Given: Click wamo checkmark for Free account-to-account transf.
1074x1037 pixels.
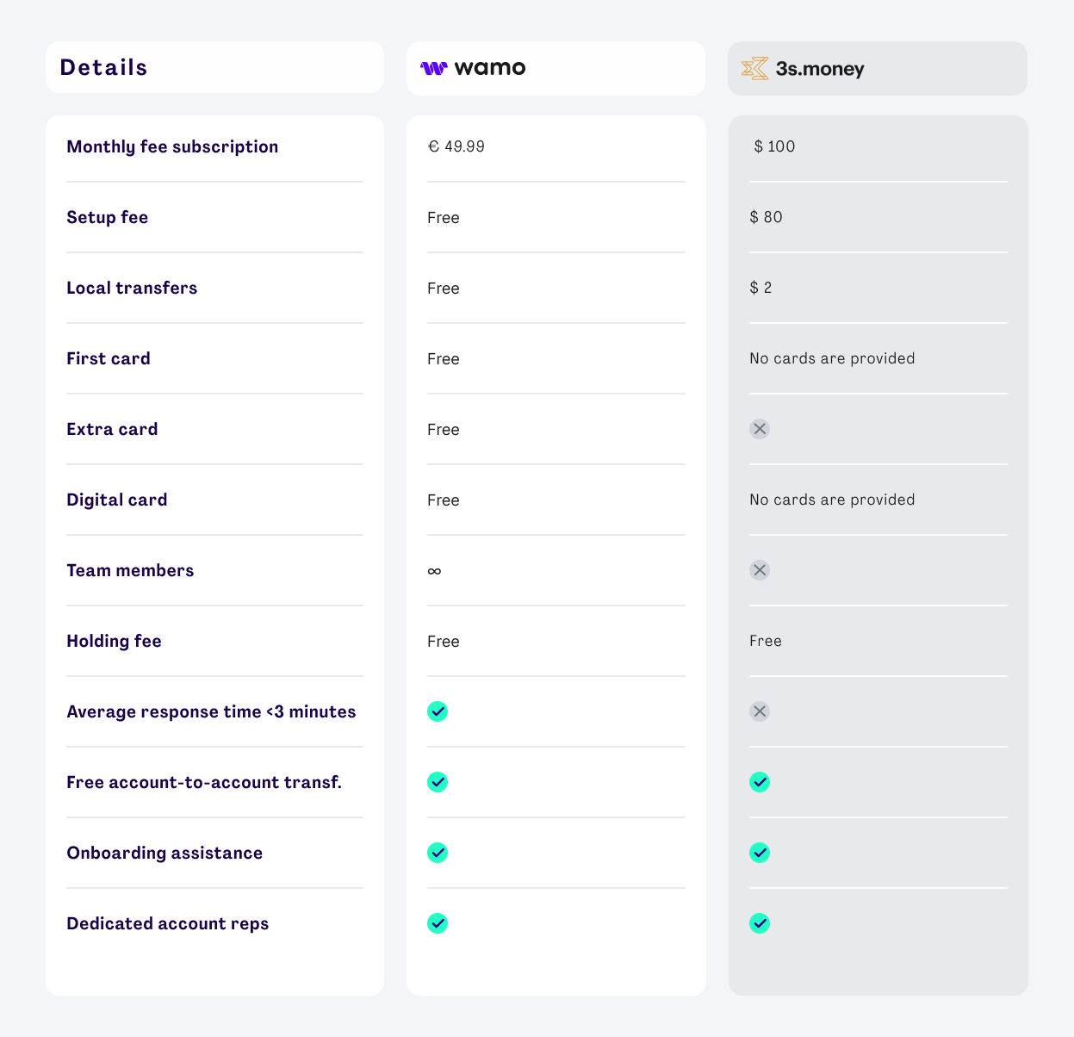Looking at the screenshot, I should click(x=438, y=782).
